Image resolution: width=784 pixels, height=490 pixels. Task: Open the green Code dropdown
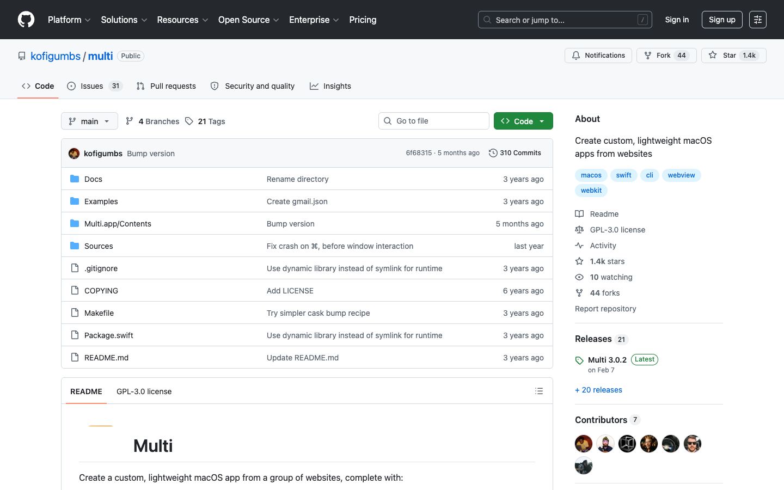click(523, 121)
